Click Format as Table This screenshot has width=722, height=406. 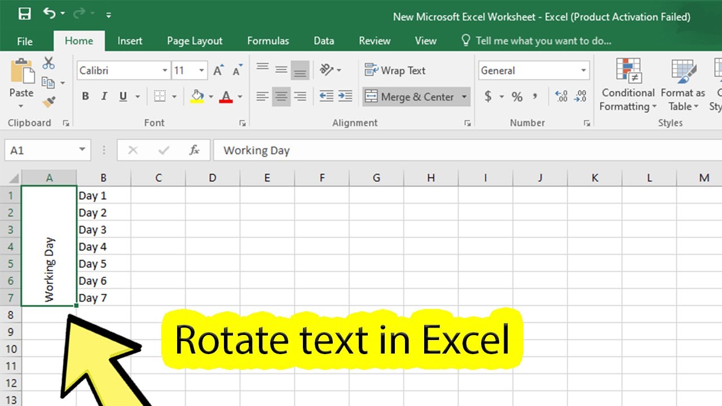click(x=683, y=85)
